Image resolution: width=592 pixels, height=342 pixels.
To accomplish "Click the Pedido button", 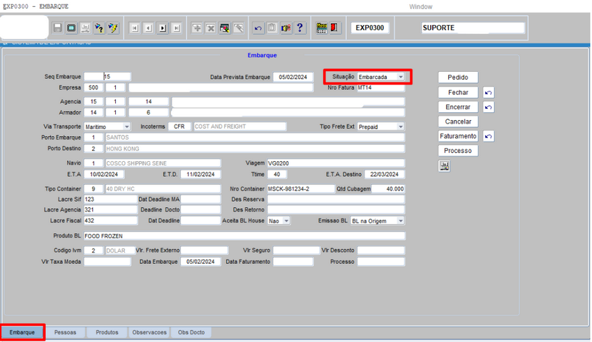I will pyautogui.click(x=458, y=77).
